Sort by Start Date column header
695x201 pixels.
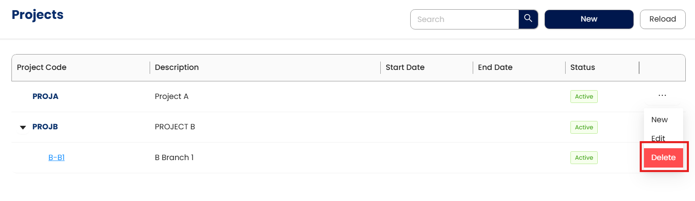(x=405, y=67)
